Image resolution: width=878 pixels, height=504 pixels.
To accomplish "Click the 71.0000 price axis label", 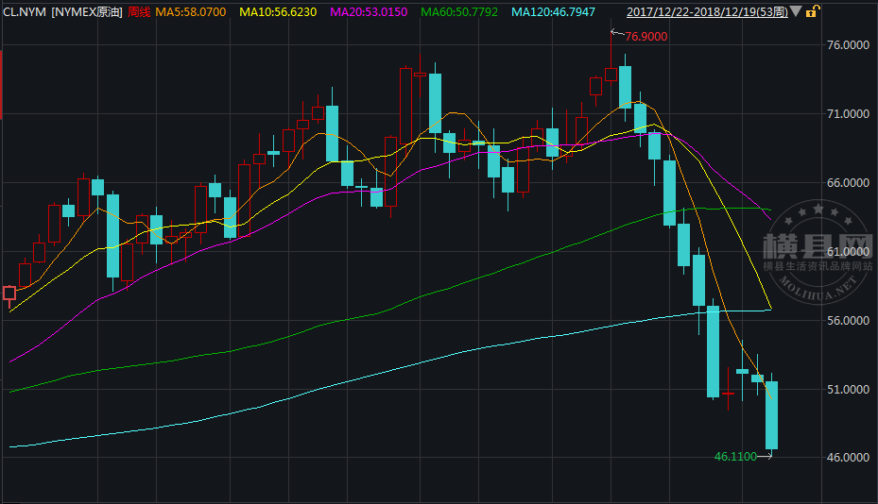I will (849, 114).
